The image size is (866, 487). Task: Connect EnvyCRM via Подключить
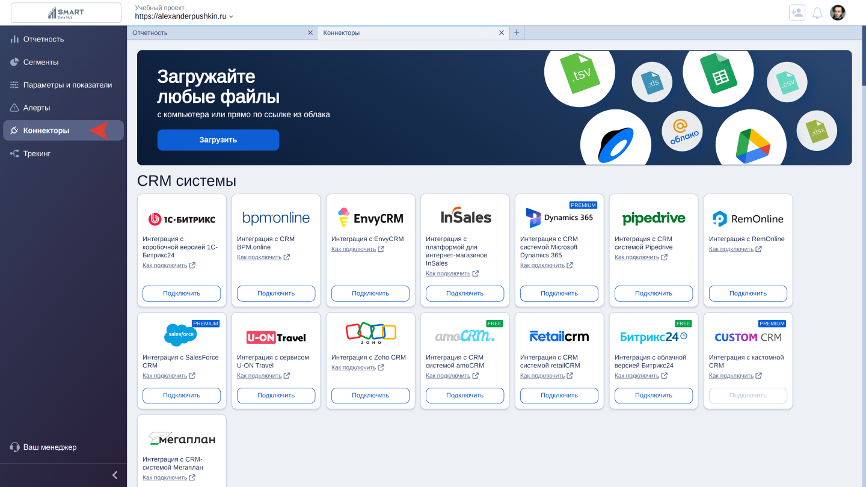[370, 293]
